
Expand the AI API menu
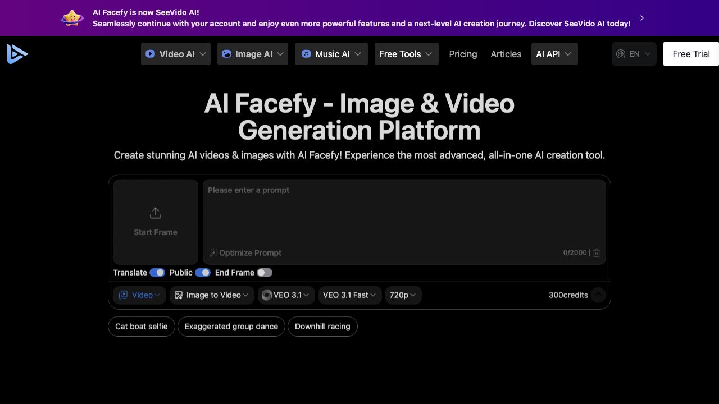tap(554, 54)
